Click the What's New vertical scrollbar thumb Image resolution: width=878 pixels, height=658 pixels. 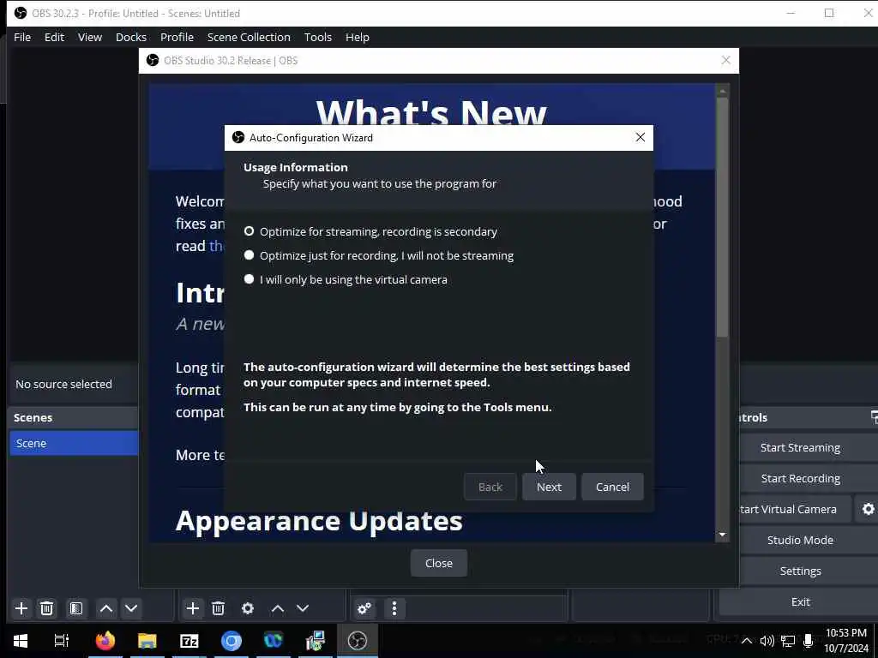click(722, 217)
